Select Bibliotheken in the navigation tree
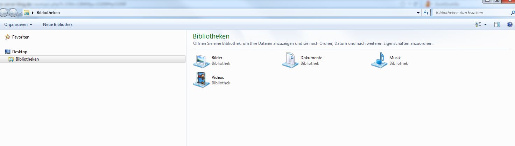This screenshot has width=515, height=146. pyautogui.click(x=27, y=59)
